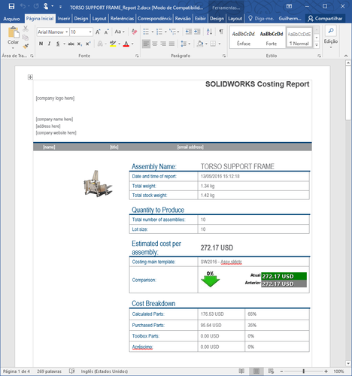Open the Change Case Aa dropdown
The image size is (352, 376).
(120, 32)
